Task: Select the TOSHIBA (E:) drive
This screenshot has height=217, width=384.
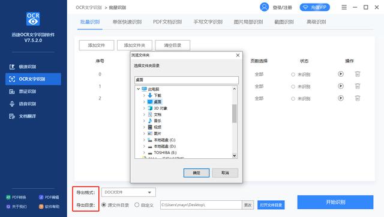Action: (165, 153)
